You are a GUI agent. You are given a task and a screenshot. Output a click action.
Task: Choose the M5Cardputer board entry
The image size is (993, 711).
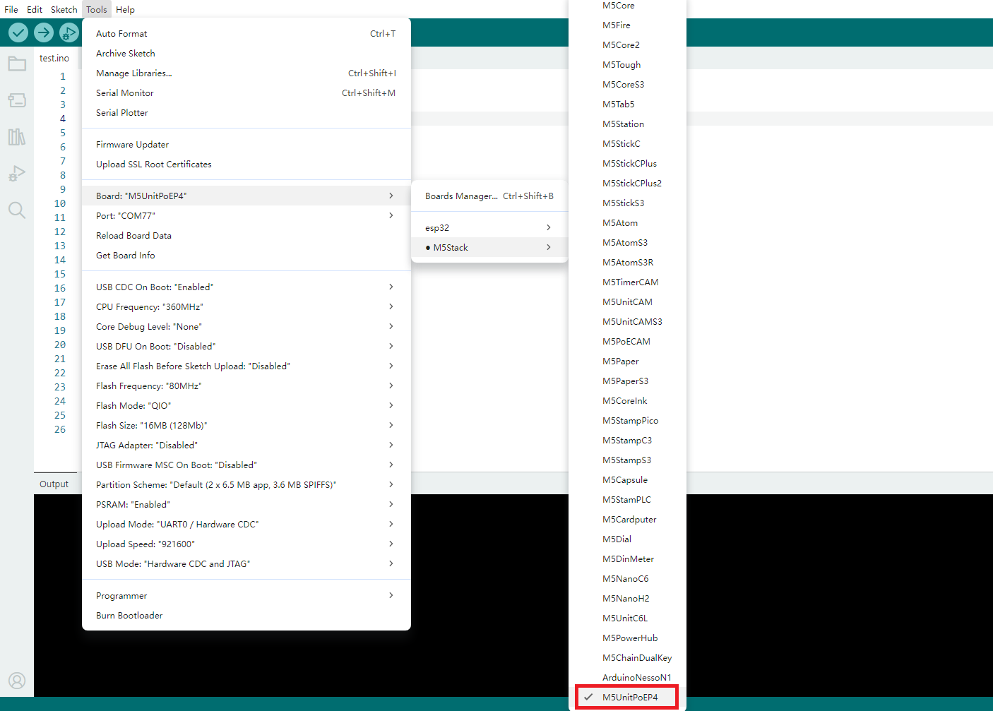[629, 519]
